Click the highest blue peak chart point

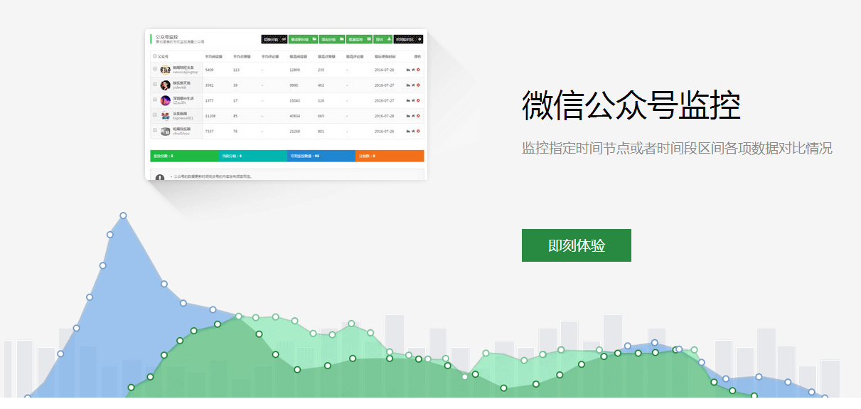point(123,216)
